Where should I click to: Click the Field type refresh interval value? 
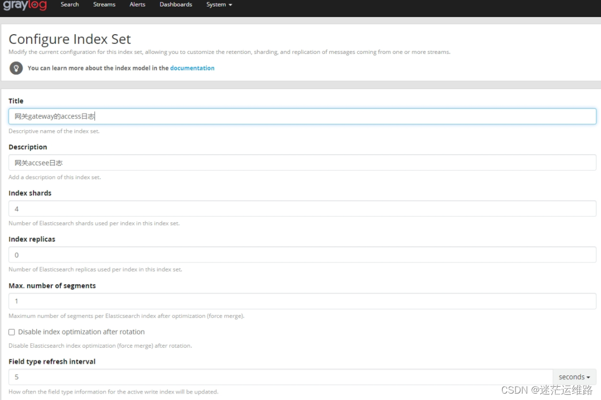pos(281,377)
